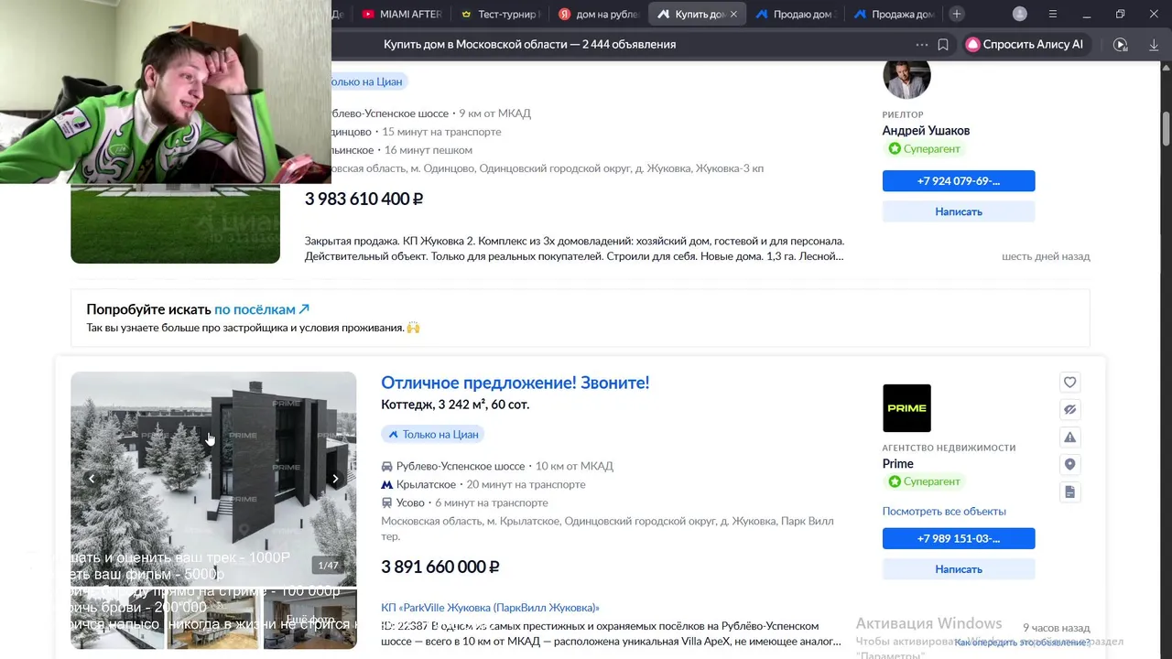Click 'Написать' under Андрей Ушаков
The width and height of the screenshot is (1172, 659).
tap(959, 211)
